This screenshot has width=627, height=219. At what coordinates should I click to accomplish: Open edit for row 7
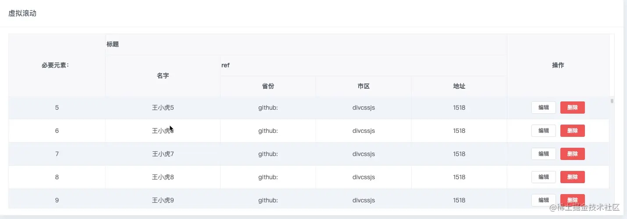pos(544,154)
